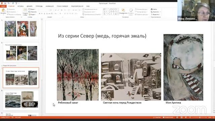215x121 pixels.
Task: Open the Рецензирование ribbon tab
Action: [x=77, y=6]
